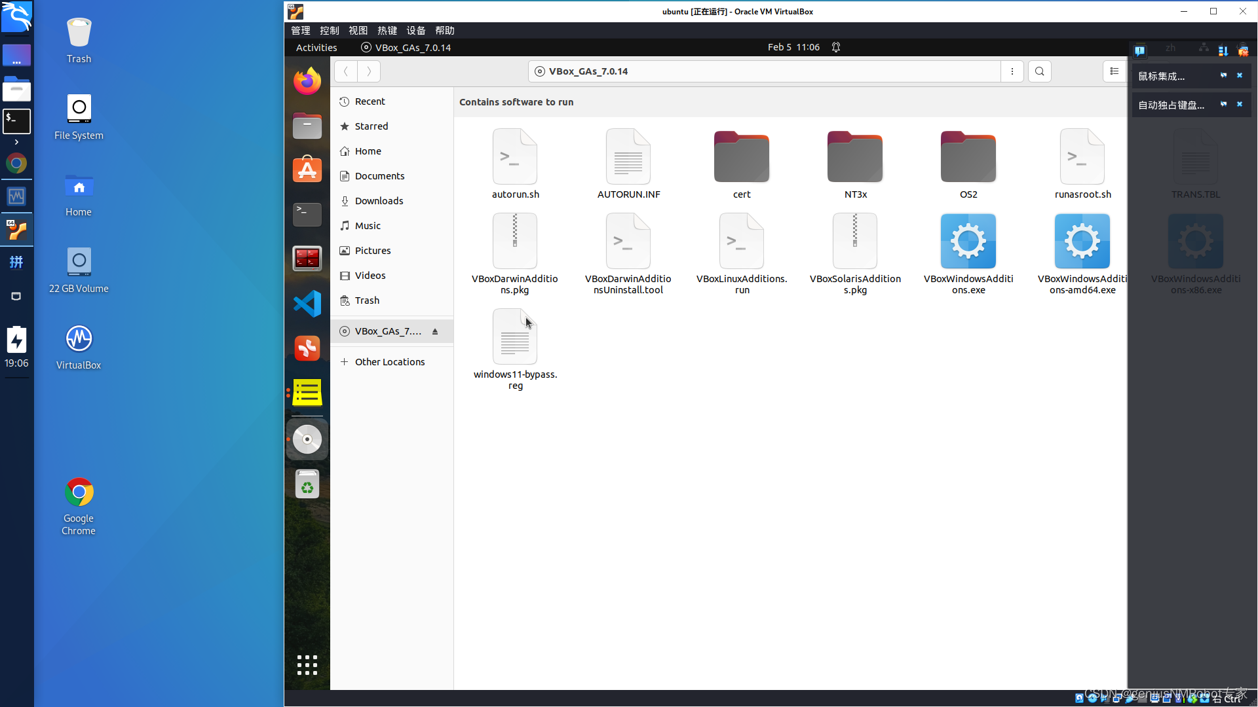Click the search icon in file manager
The image size is (1258, 707).
click(1039, 71)
